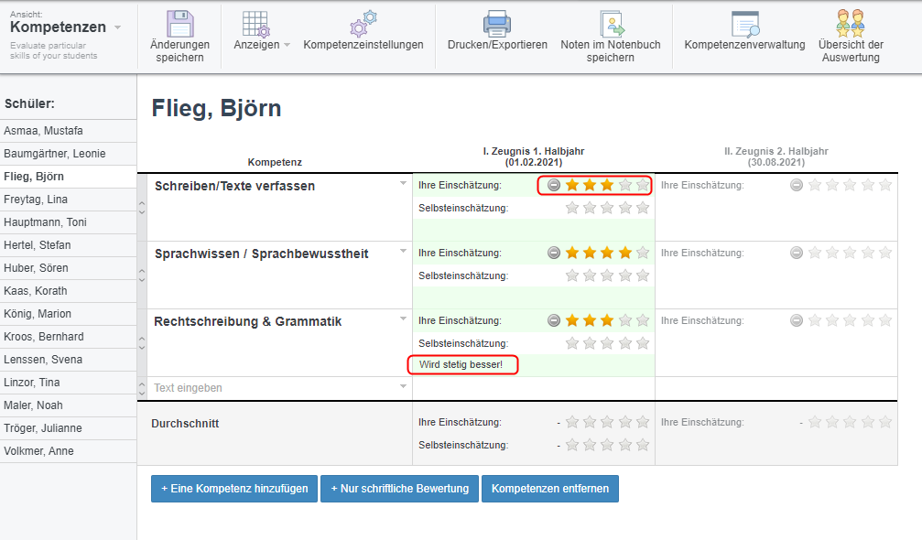
Task: Click Noten im Notenbuch speichern icon
Action: [612, 24]
